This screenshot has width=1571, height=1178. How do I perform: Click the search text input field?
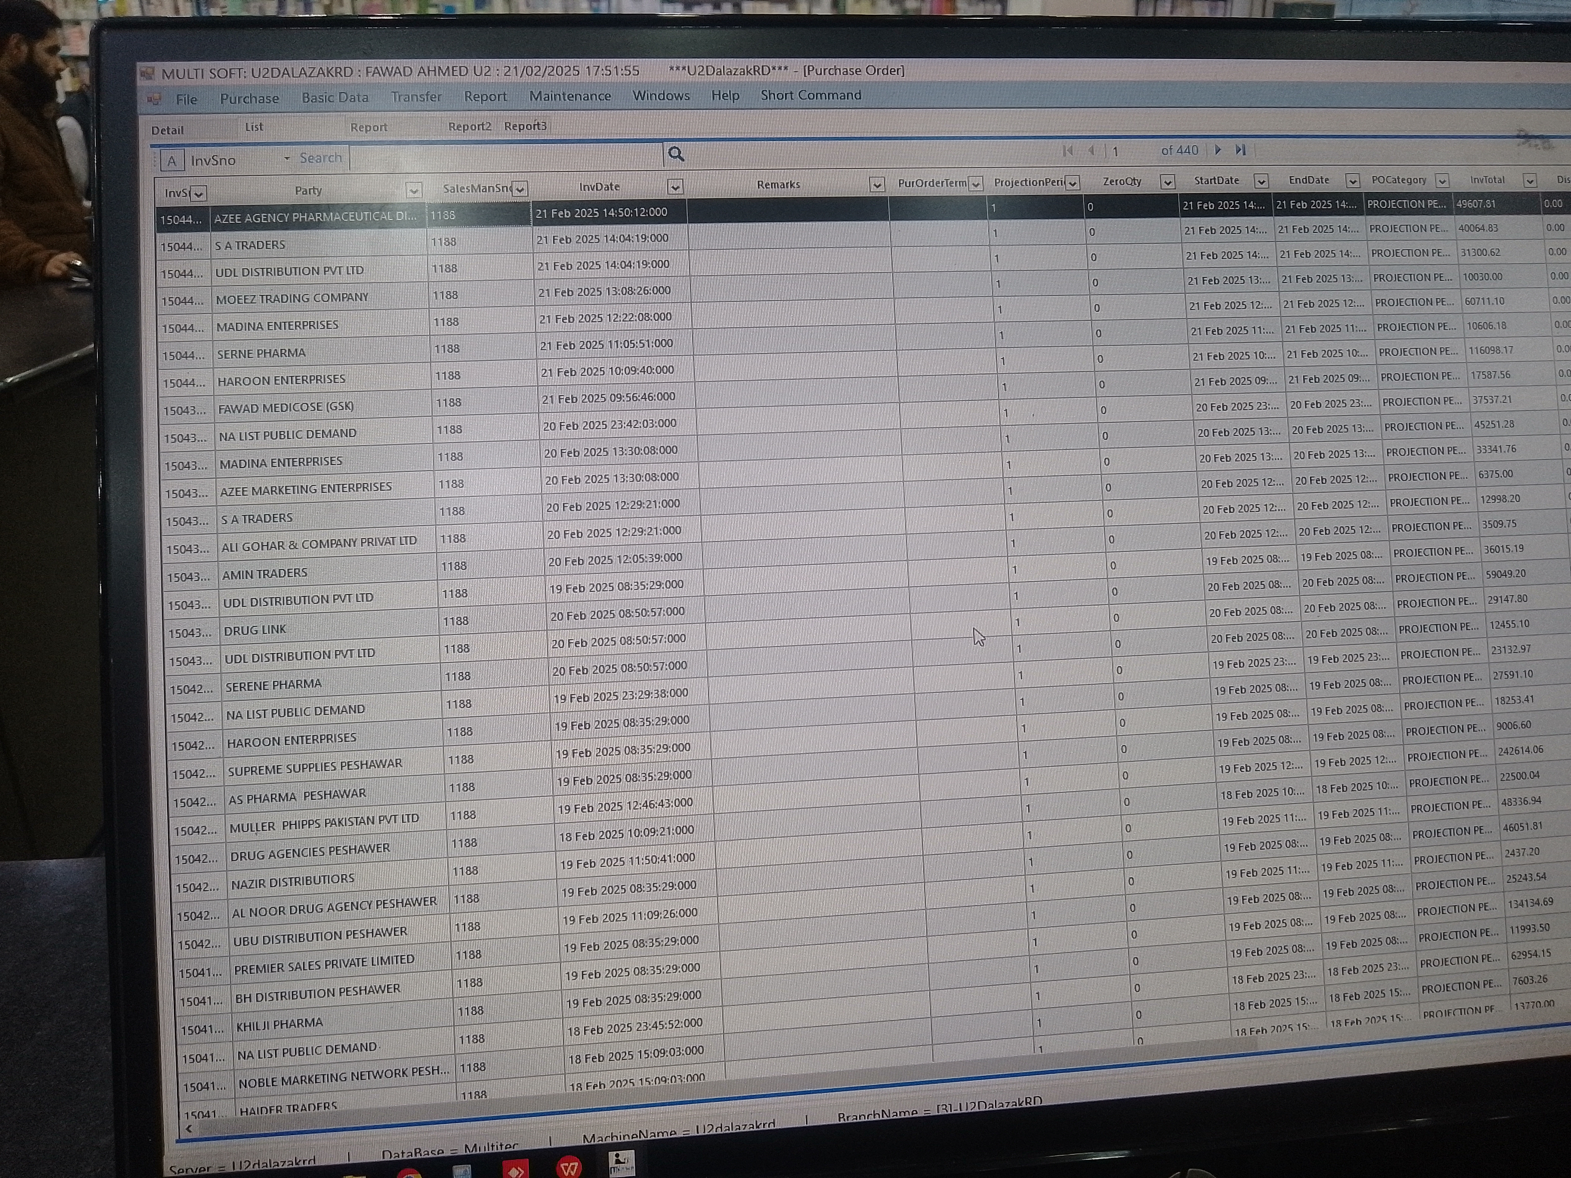pos(506,156)
